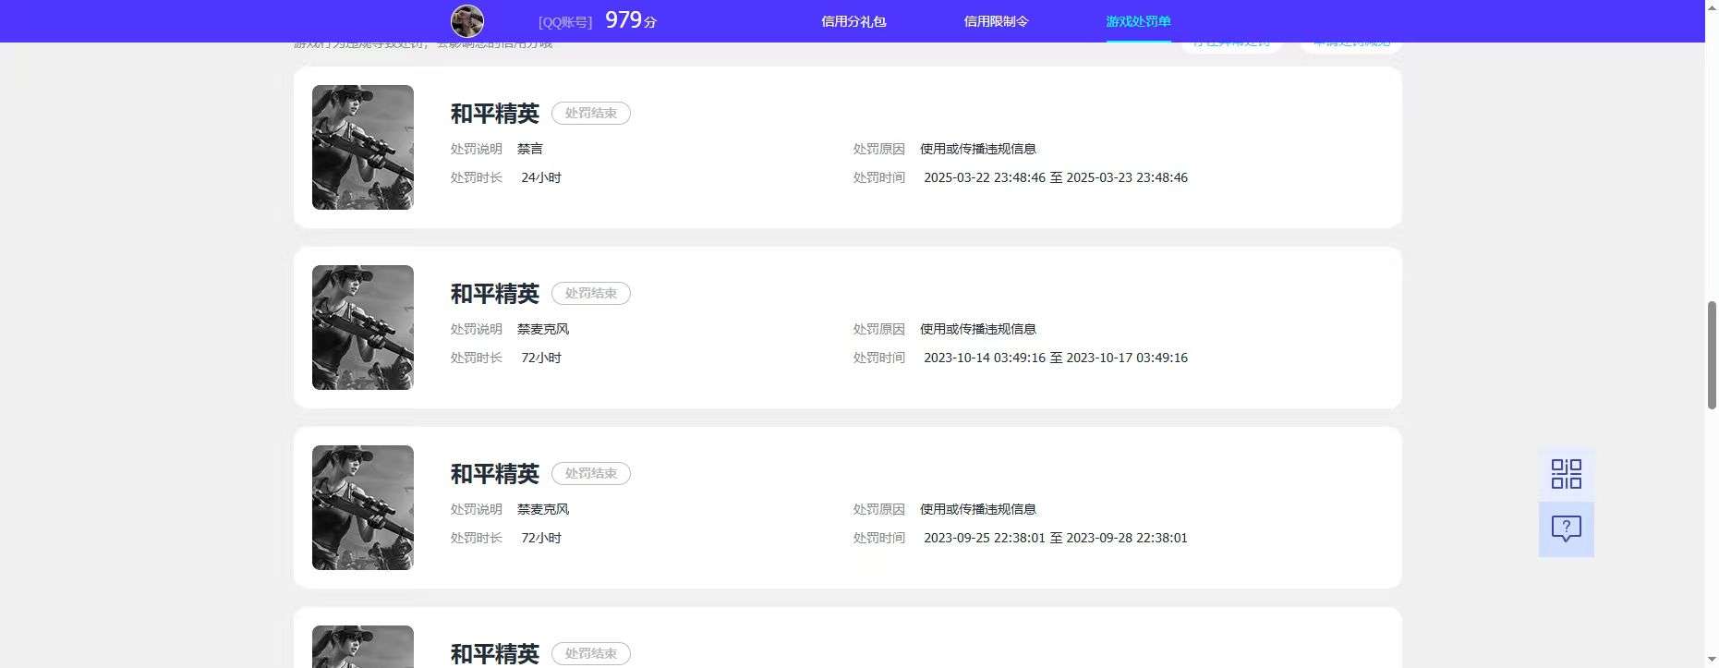This screenshot has width=1719, height=668.
Task: Click 和平精英 title of the 禁言 card
Action: pos(495,114)
